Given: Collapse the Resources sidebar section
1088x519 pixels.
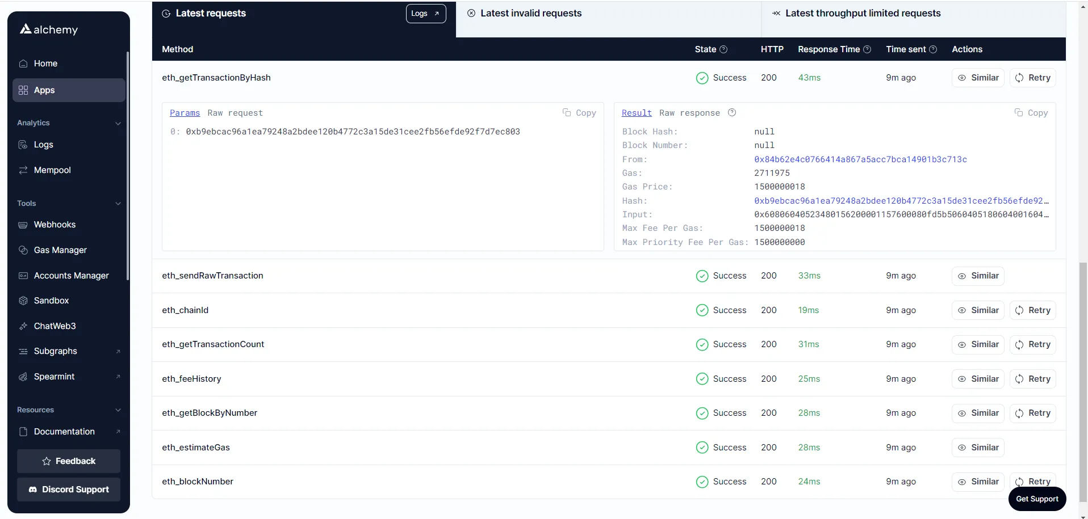Looking at the screenshot, I should [x=118, y=410].
